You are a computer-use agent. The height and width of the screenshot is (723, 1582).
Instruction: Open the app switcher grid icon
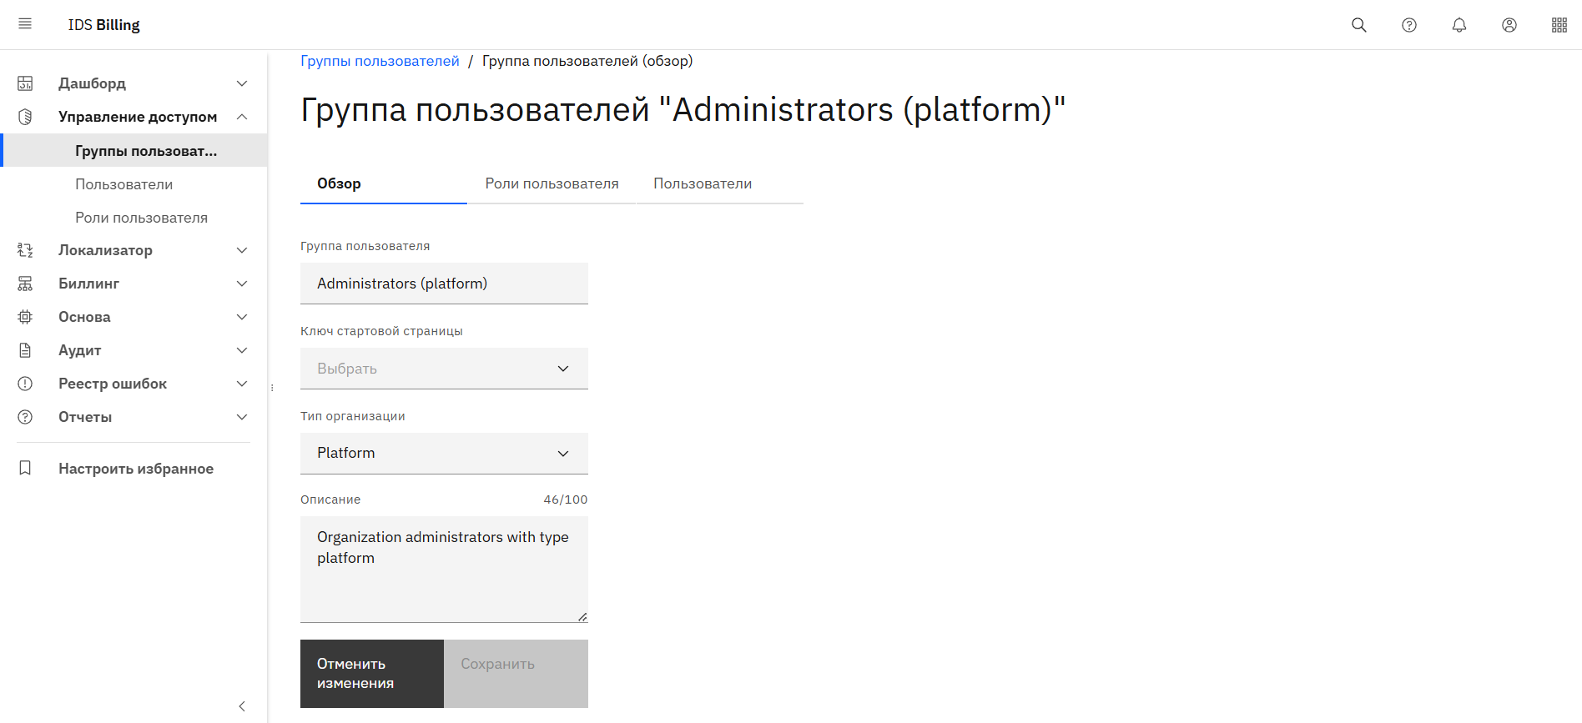(x=1559, y=25)
